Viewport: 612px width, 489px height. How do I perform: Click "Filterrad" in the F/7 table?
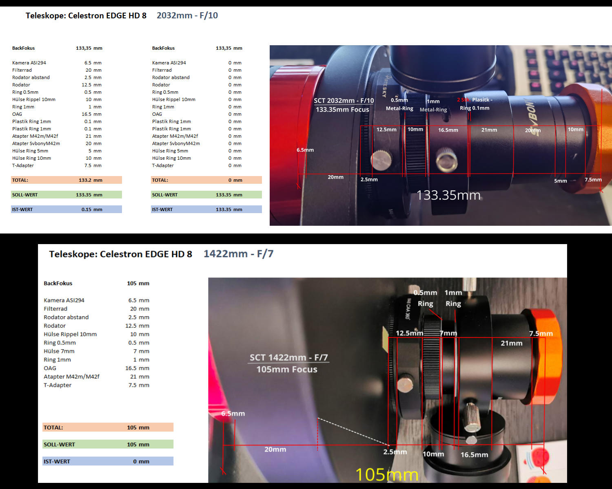(55, 309)
